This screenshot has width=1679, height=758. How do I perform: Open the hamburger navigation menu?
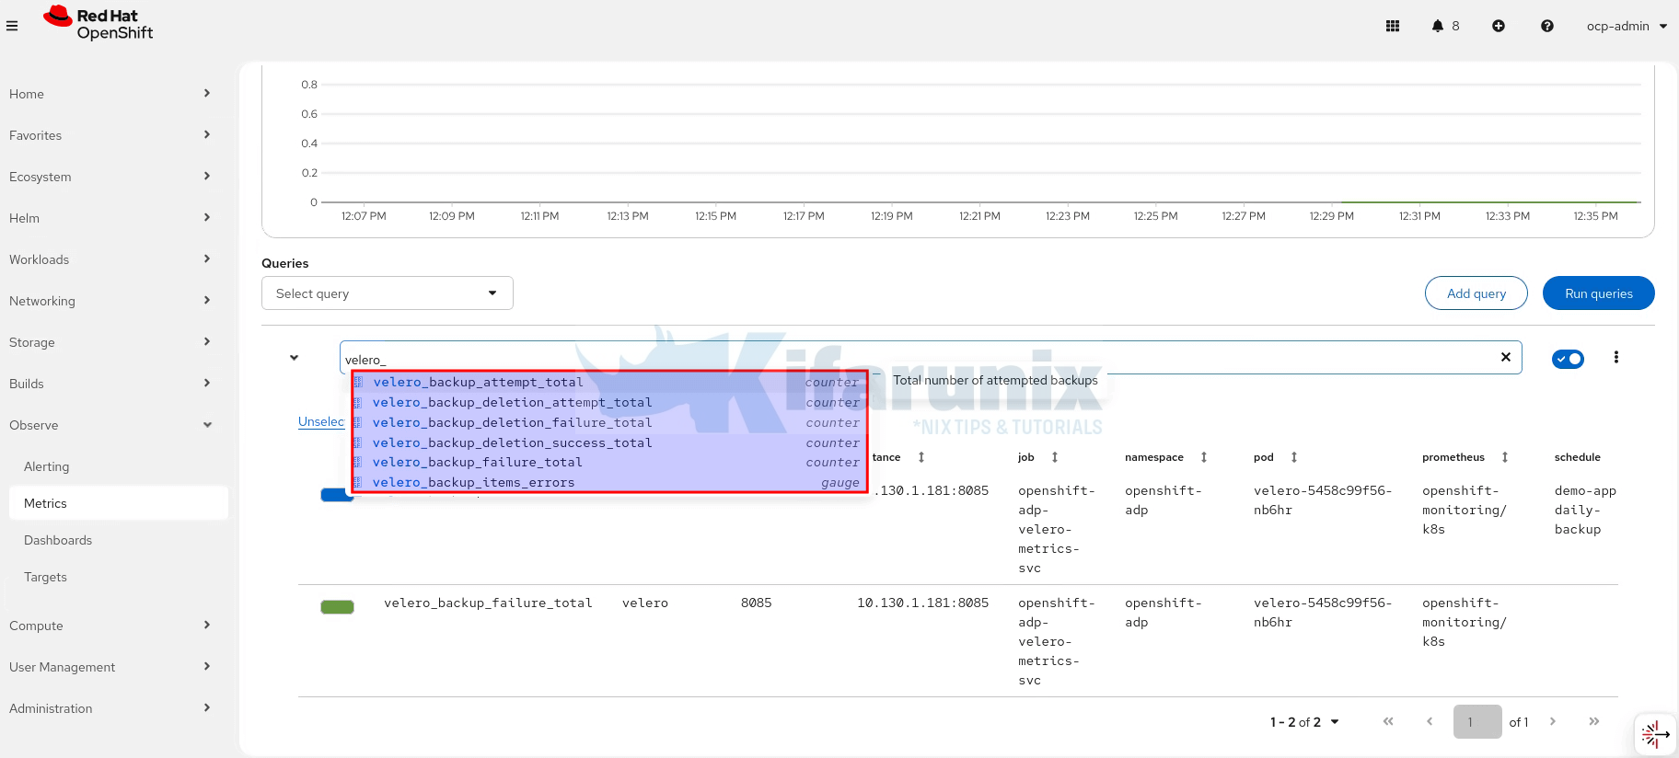click(x=12, y=26)
